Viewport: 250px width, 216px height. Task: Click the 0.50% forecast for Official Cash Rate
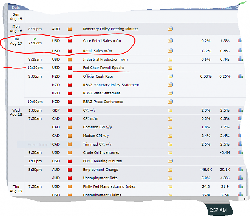point(206,76)
